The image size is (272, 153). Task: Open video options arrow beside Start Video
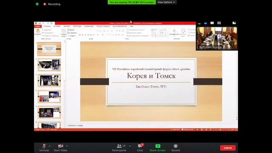[67, 146]
